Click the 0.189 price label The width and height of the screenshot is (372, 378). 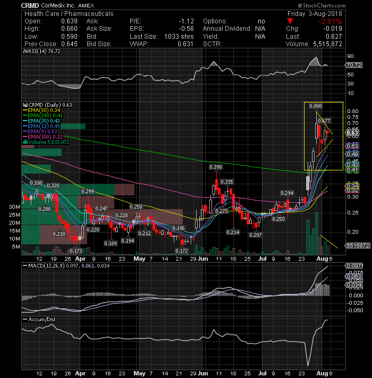[111, 244]
